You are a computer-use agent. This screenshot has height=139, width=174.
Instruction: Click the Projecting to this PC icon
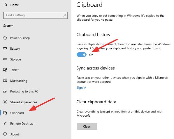5,91
